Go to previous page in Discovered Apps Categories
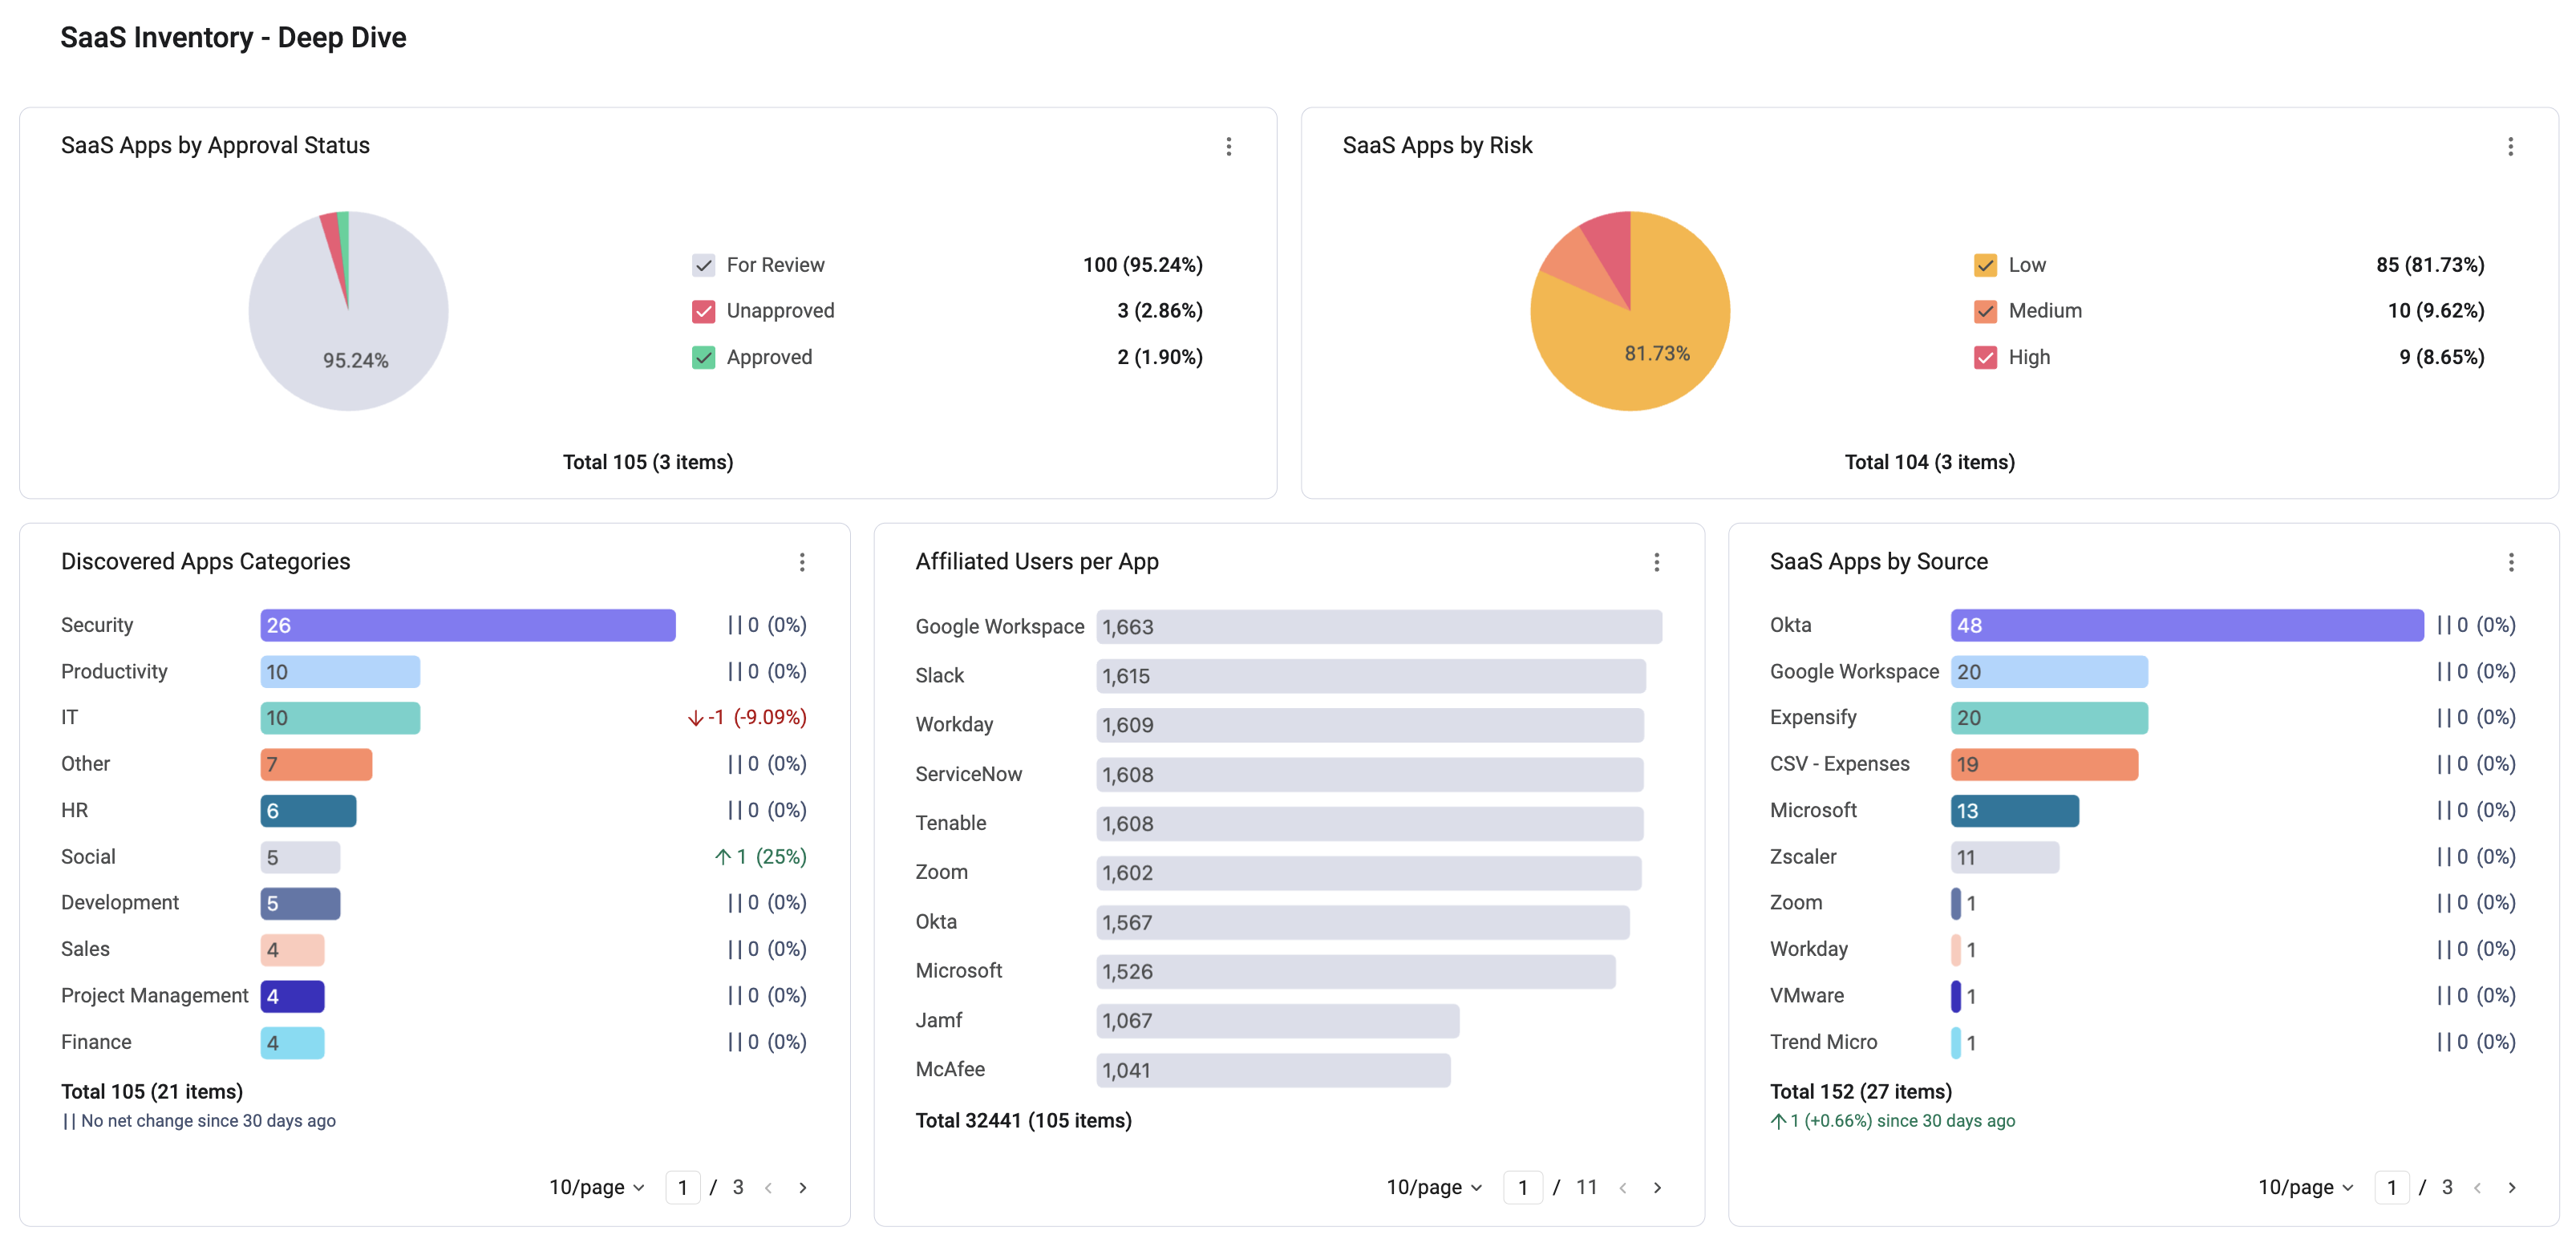The image size is (2576, 1243). [768, 1187]
